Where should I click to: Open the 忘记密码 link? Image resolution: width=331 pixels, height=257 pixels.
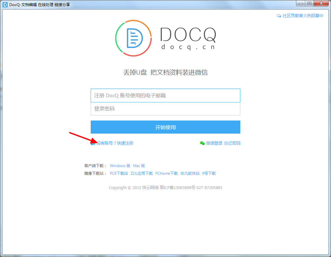pyautogui.click(x=232, y=143)
